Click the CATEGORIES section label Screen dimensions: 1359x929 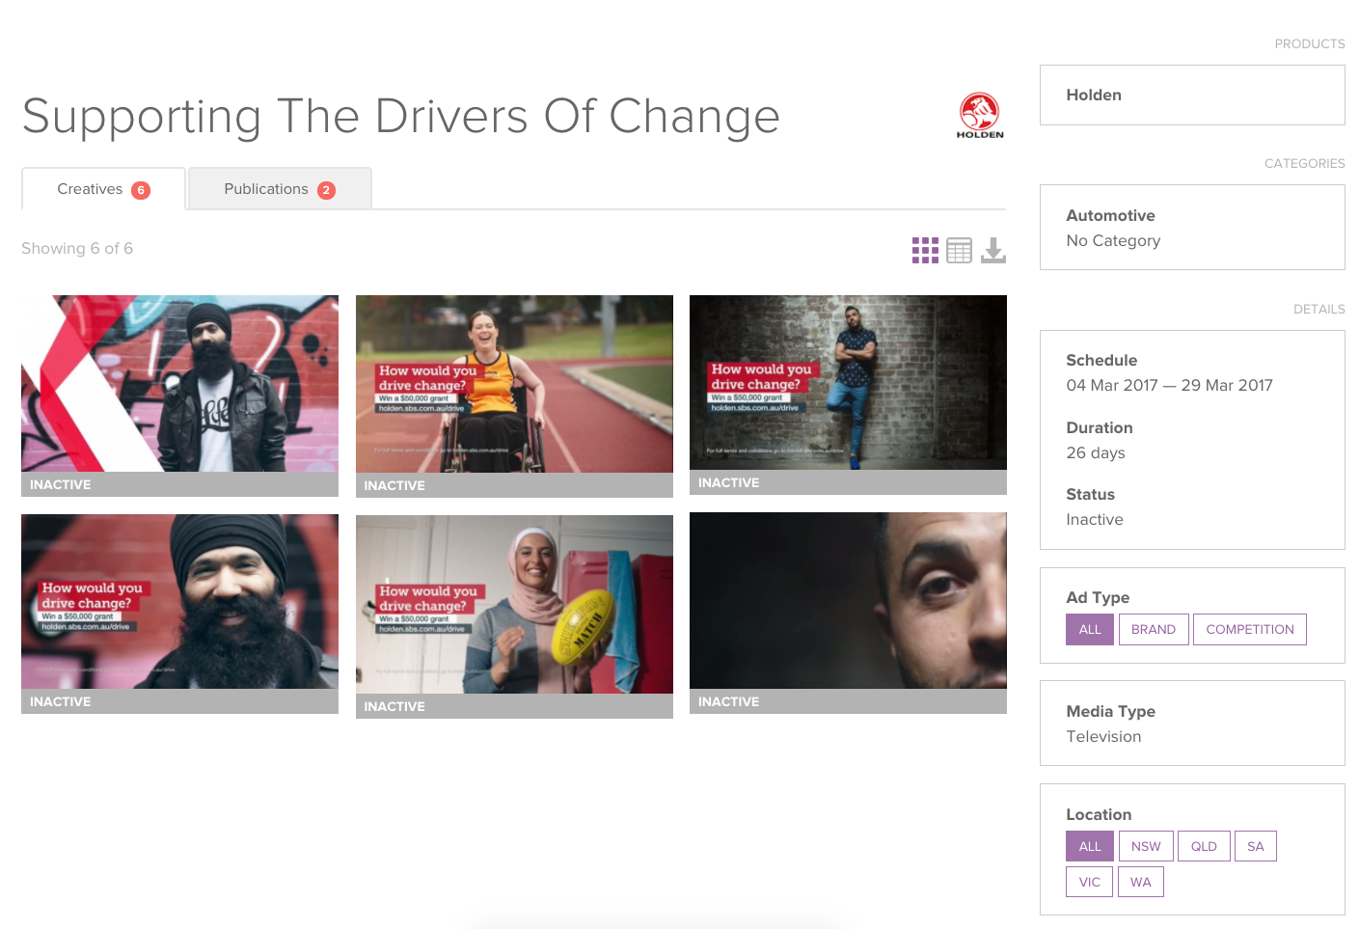point(1304,163)
